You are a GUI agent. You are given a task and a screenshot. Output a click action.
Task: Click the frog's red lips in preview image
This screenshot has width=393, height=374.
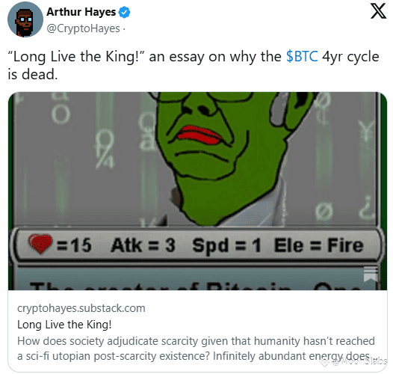pos(199,135)
